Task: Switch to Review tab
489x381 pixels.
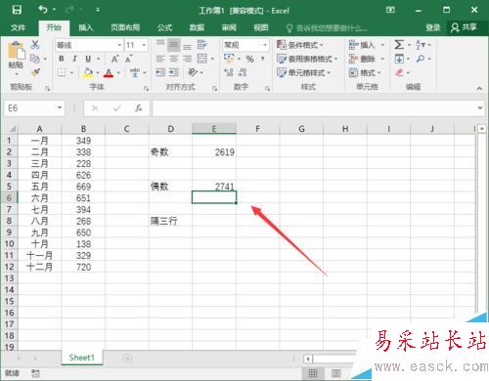Action: pos(229,27)
